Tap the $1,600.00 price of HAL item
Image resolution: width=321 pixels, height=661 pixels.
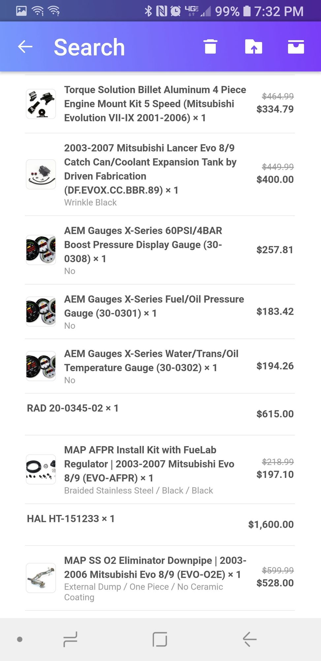click(271, 525)
